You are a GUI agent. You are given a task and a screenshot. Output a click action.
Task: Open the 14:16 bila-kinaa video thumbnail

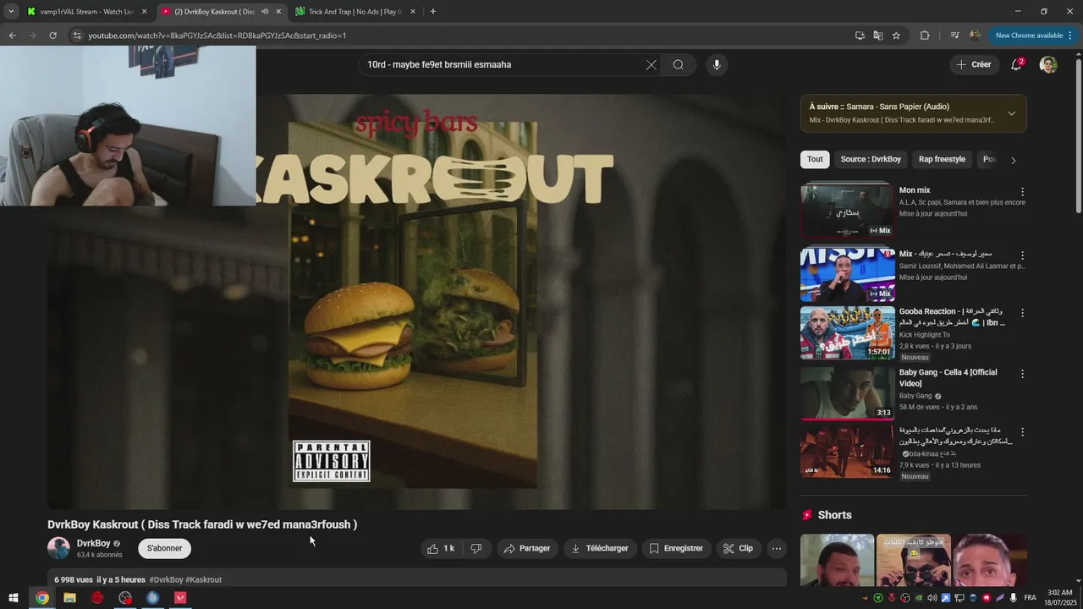(848, 452)
